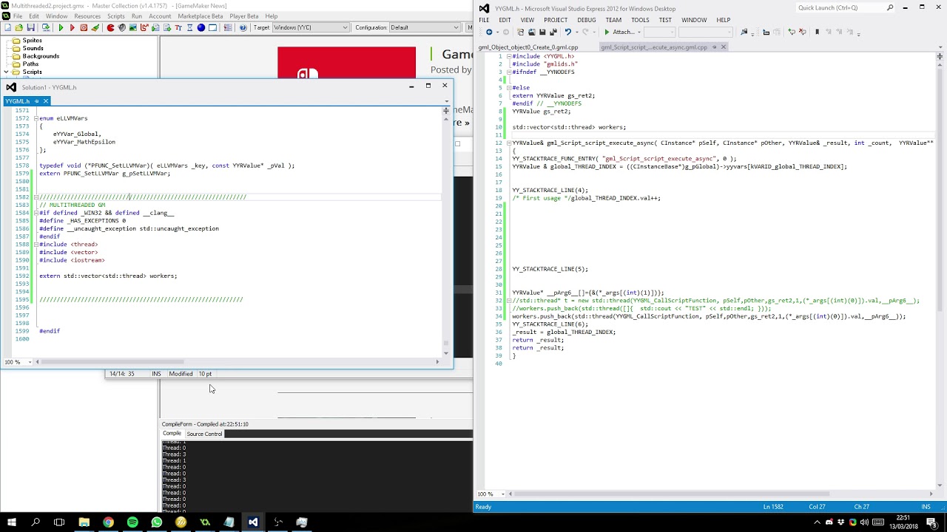Open Spotify from the taskbar

pyautogui.click(x=132, y=522)
